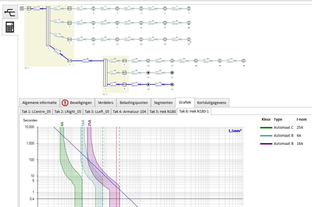Open the calculator view icon

tap(10, 27)
